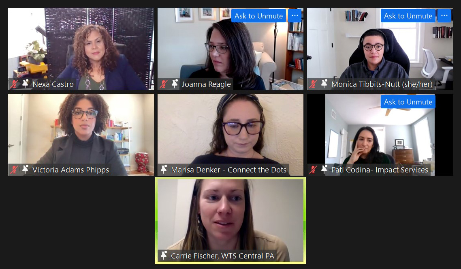Click Pati Codina's muted microphone icon
This screenshot has height=269, width=461.
(x=313, y=170)
